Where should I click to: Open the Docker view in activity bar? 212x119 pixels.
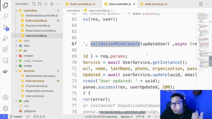pyautogui.click(x=5, y=71)
